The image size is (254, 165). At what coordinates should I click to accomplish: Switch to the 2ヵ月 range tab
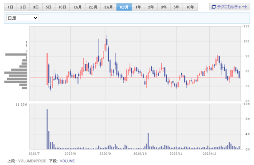coord(93,7)
